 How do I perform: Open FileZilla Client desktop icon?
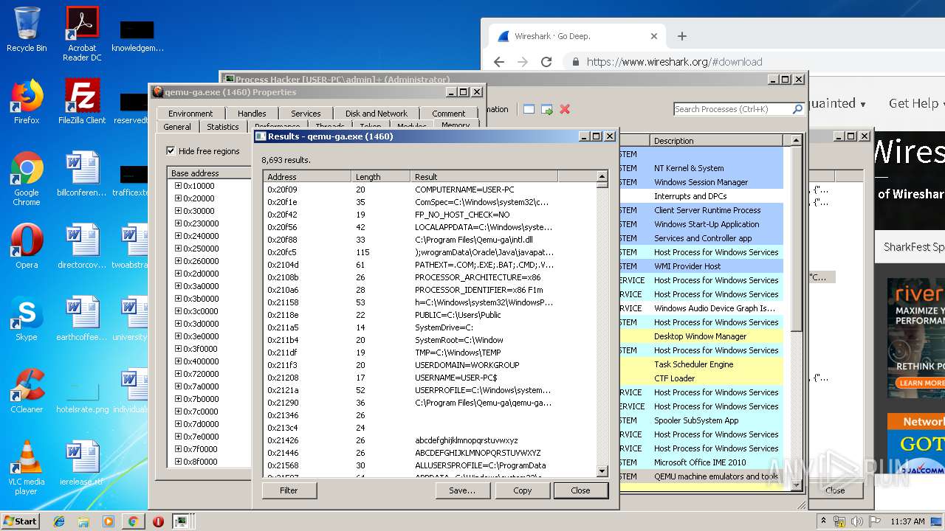pyautogui.click(x=82, y=102)
